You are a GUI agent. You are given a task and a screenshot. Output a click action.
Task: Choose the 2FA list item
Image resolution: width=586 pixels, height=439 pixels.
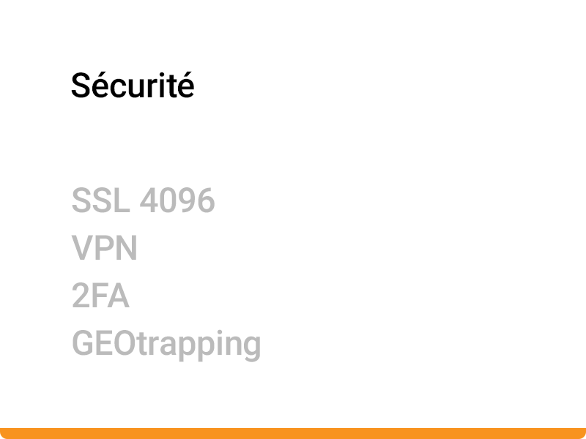100,296
